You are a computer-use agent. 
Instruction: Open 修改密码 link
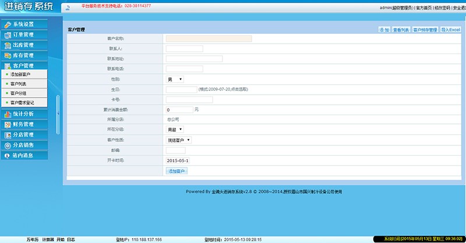[442, 8]
